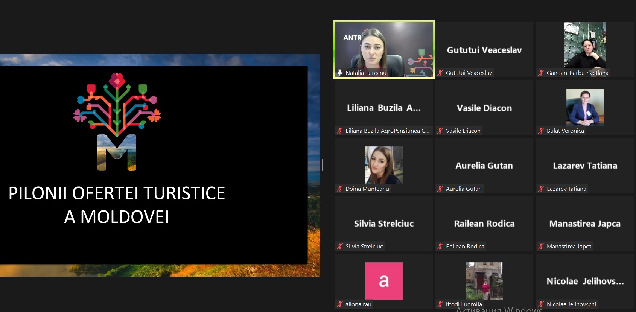Click the Liliana Buzila AgroPensiunea name label

pos(386,131)
